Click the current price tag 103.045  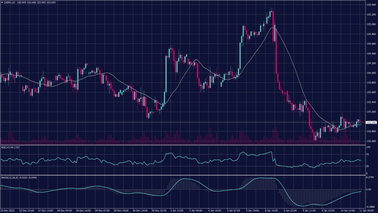pos(371,122)
